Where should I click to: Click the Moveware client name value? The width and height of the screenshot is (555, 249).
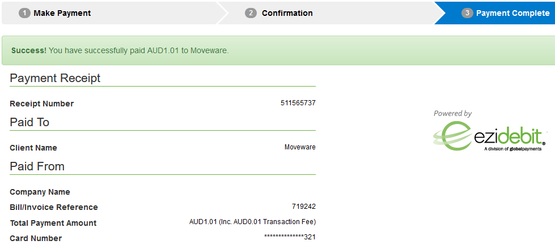coord(300,147)
